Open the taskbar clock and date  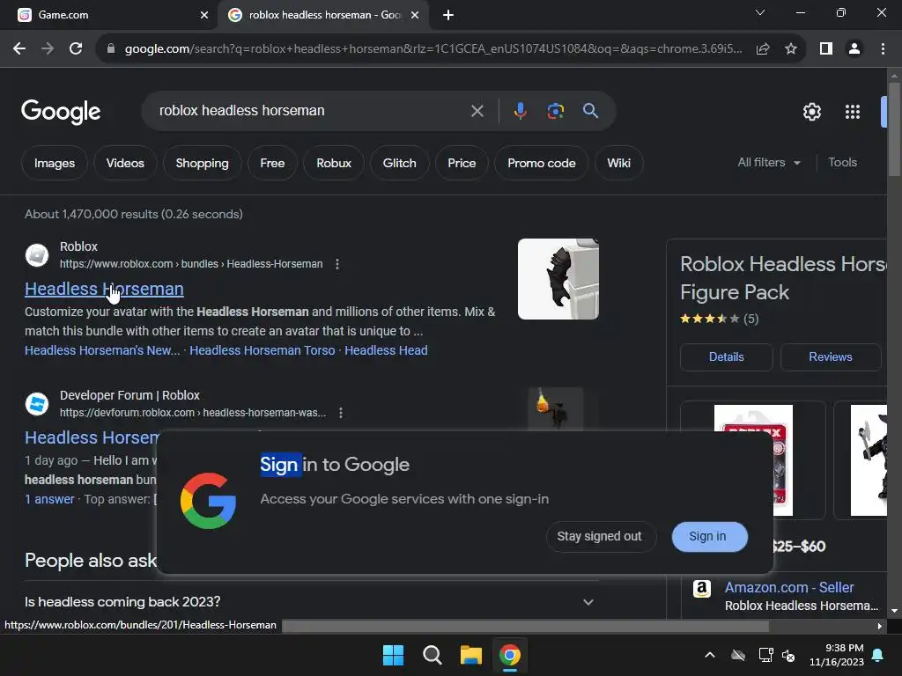click(x=837, y=655)
